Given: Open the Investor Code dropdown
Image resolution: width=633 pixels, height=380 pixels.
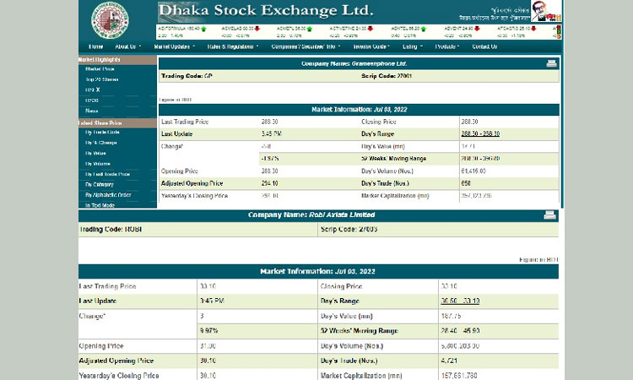Looking at the screenshot, I should pos(371,46).
